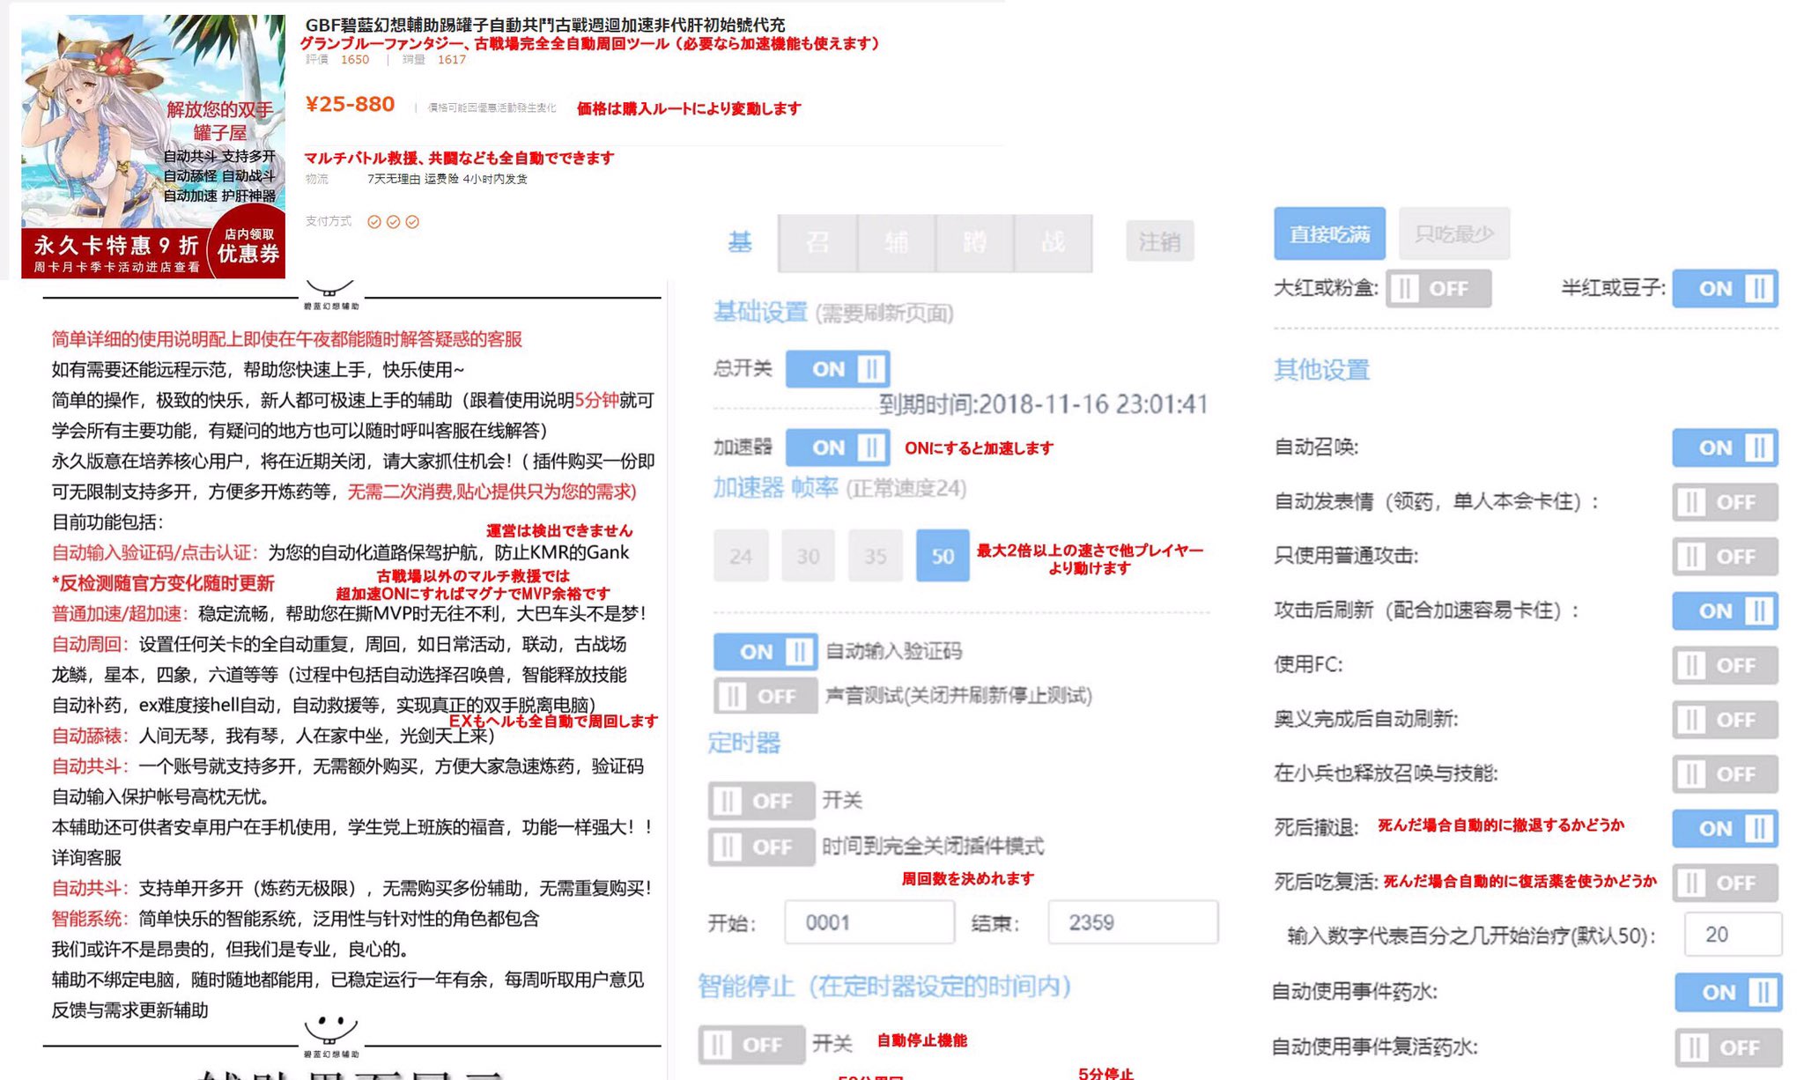Select the 直接吃满 option button

[x=1329, y=233]
